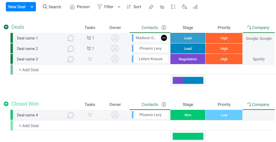Image resolution: width=276 pixels, height=142 pixels.
Task: Open the conversation bubble for Deal name 4
Action: pyautogui.click(x=71, y=115)
